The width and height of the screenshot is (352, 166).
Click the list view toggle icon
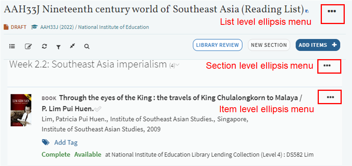(12, 46)
